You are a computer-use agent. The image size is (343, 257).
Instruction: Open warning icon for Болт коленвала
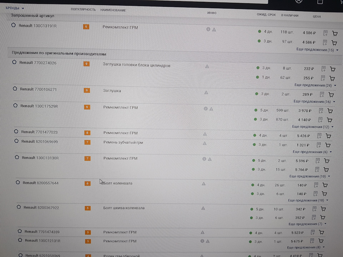tap(204, 184)
